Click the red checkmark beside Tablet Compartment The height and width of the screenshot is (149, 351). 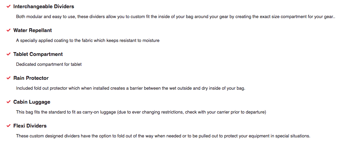pyautogui.click(x=9, y=54)
